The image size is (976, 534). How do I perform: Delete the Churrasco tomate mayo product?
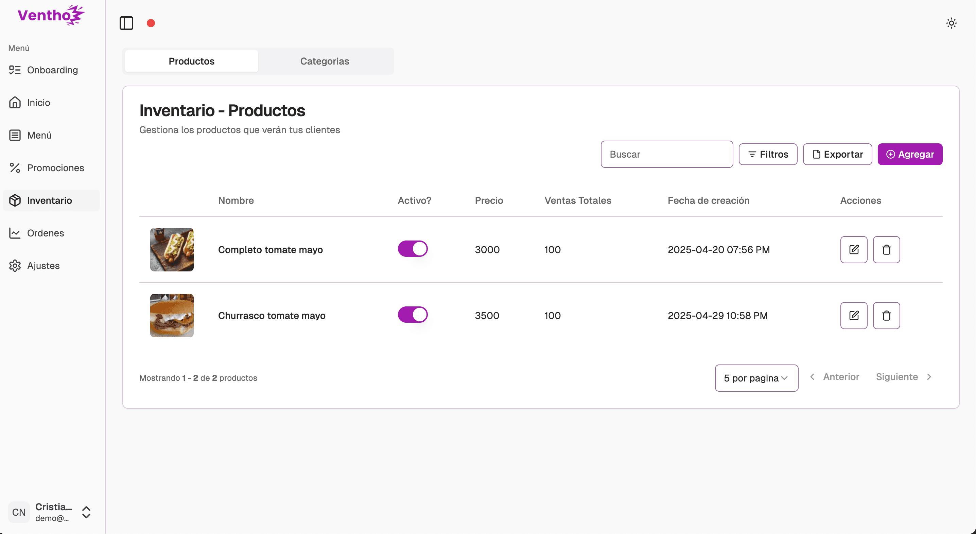click(x=886, y=316)
